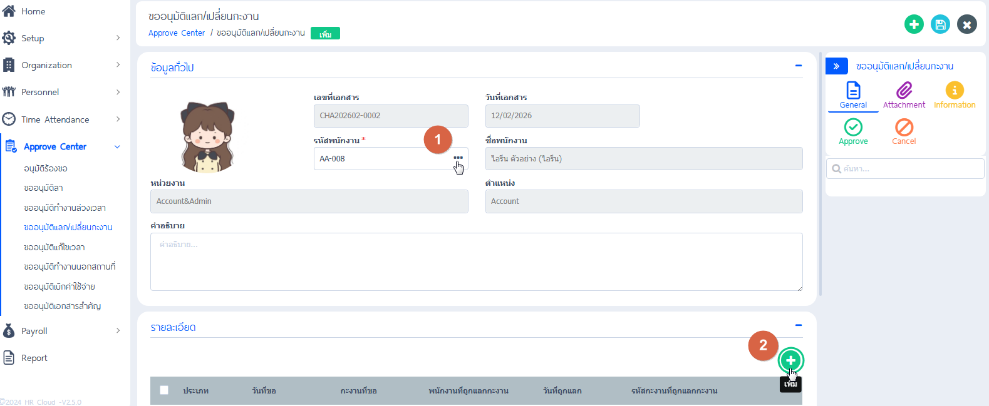Click the Approve Center breadcrumb link
989x406 pixels.
coord(177,33)
